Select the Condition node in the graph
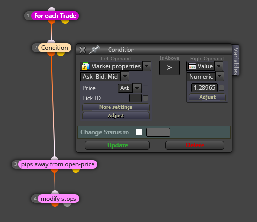 (x=55, y=48)
